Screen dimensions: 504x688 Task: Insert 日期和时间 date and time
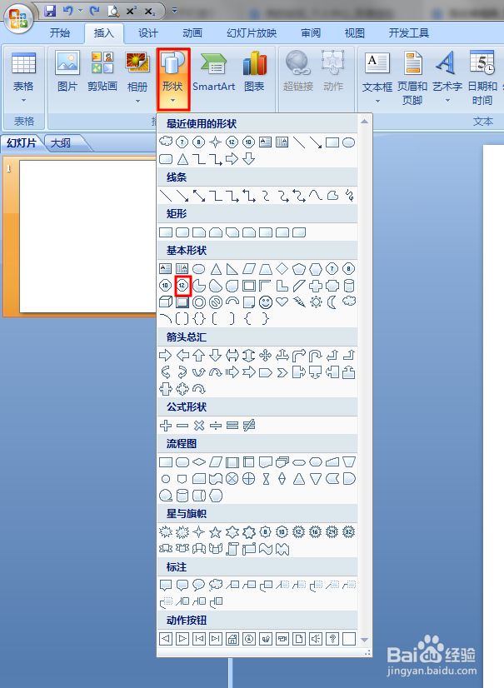tap(482, 79)
